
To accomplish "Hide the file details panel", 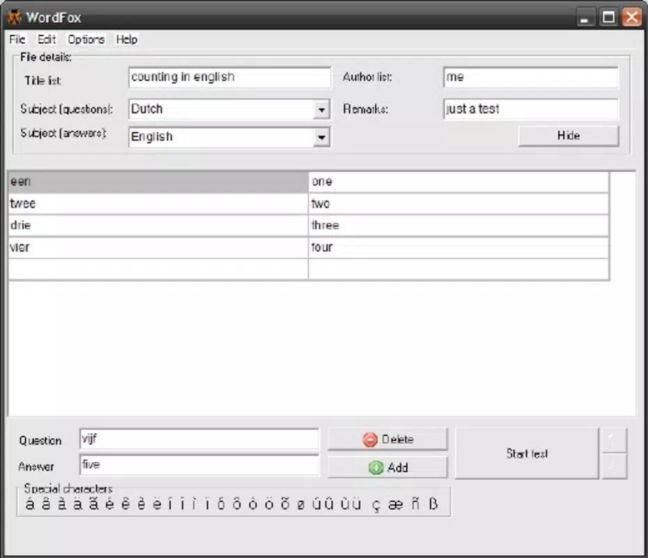I will [568, 135].
